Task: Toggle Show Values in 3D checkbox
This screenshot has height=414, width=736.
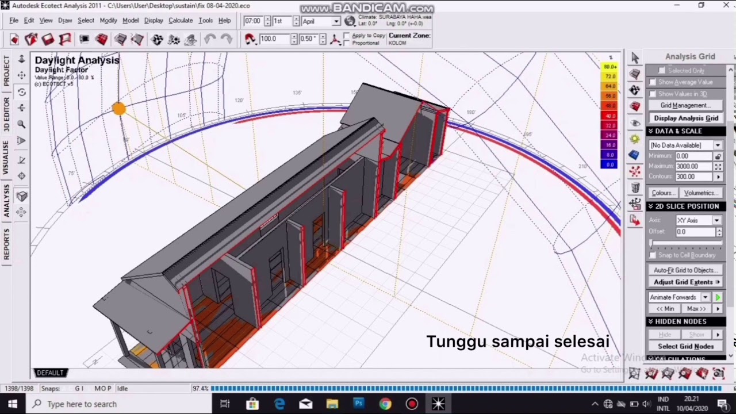Action: (x=653, y=94)
